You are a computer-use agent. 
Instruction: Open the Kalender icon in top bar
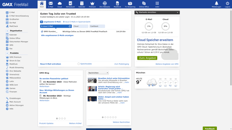pyautogui.click(x=82, y=4)
